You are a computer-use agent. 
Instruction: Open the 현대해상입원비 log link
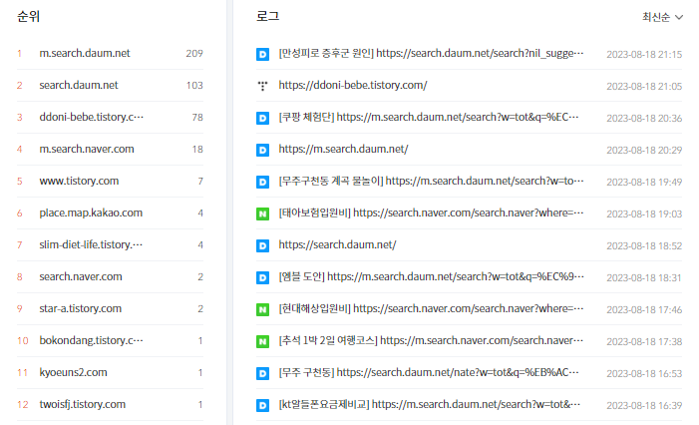point(431,308)
